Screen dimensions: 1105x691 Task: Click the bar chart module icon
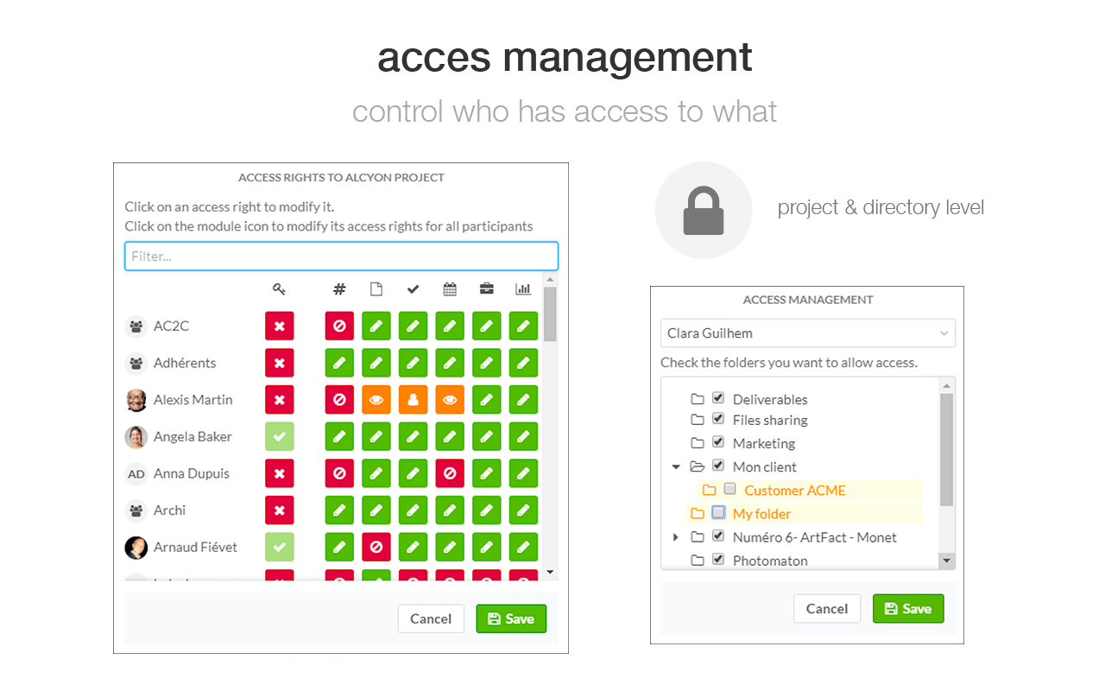(x=523, y=289)
